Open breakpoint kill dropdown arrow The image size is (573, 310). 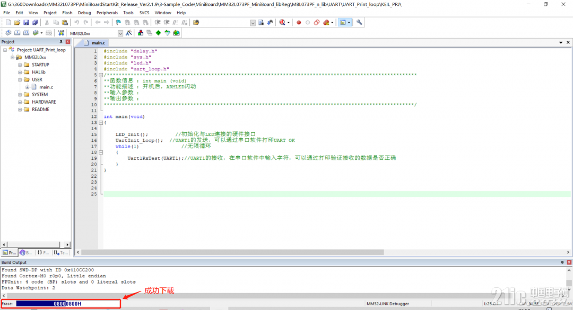pos(332,23)
